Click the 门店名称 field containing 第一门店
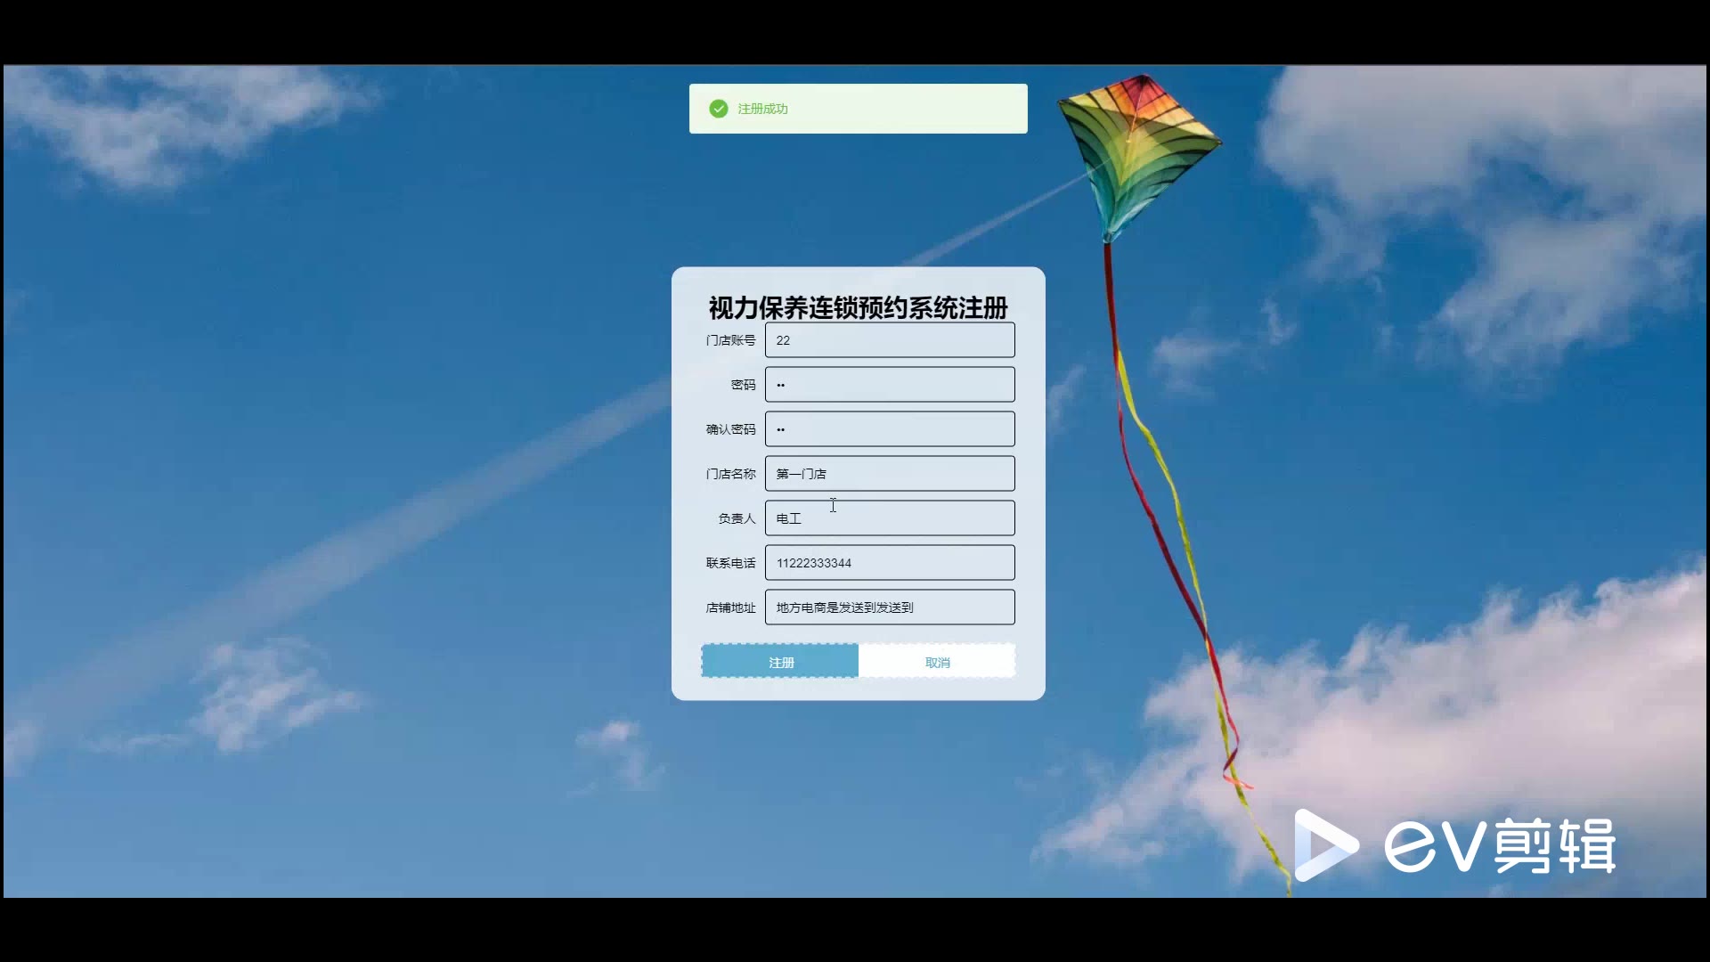This screenshot has width=1710, height=962. pos(889,474)
